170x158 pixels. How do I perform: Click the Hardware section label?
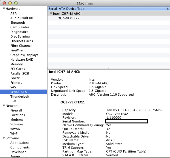click(x=13, y=9)
